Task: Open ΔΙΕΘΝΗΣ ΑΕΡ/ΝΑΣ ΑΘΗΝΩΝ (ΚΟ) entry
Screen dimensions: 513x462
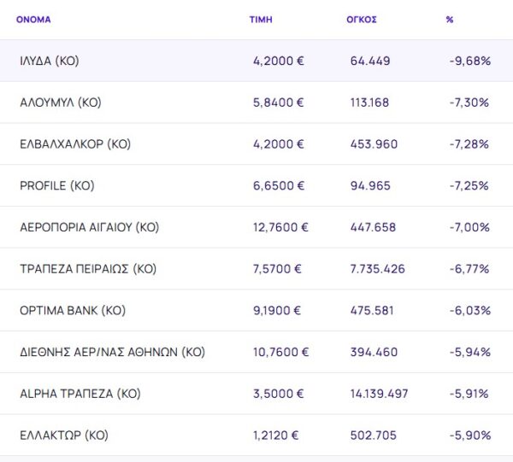Action: coord(112,352)
